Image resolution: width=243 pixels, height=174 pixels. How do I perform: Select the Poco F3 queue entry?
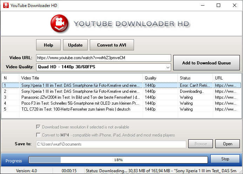(81, 103)
